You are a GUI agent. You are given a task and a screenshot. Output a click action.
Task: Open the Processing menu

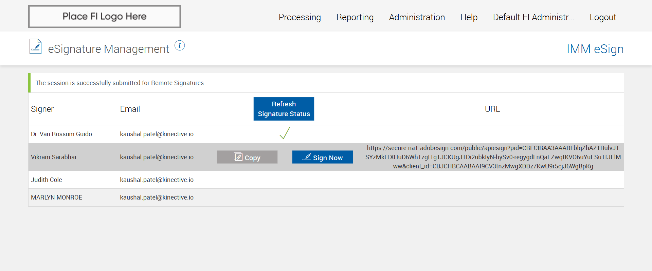pos(300,17)
